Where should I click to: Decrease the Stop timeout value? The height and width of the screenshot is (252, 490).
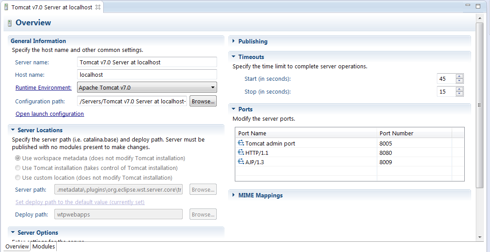(x=459, y=94)
